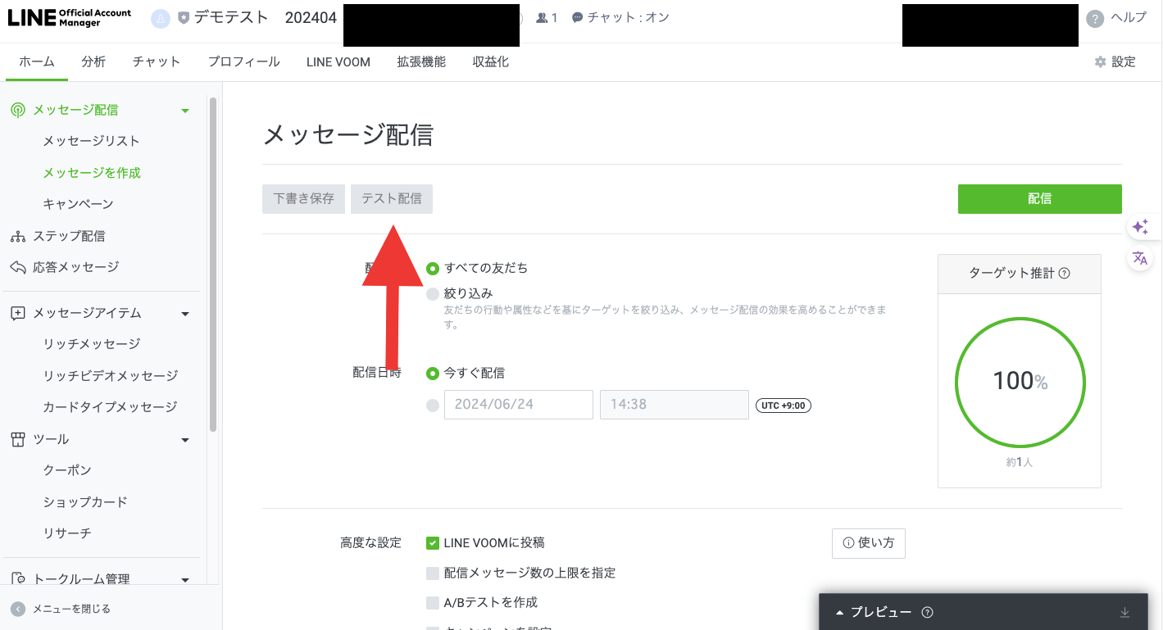This screenshot has width=1163, height=630.
Task: Click the friends count icon showing 1
Action: tap(541, 17)
